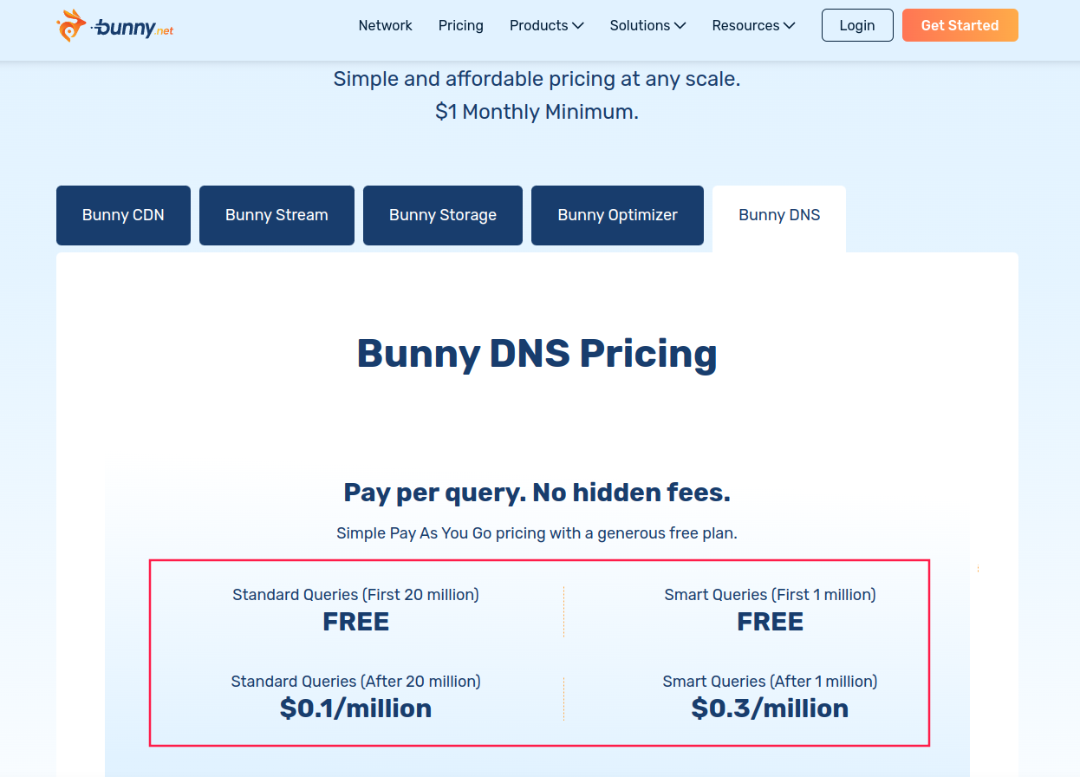Switch to the Bunny CDN tab
Screen dimensions: 1080x777
pyautogui.click(x=123, y=215)
